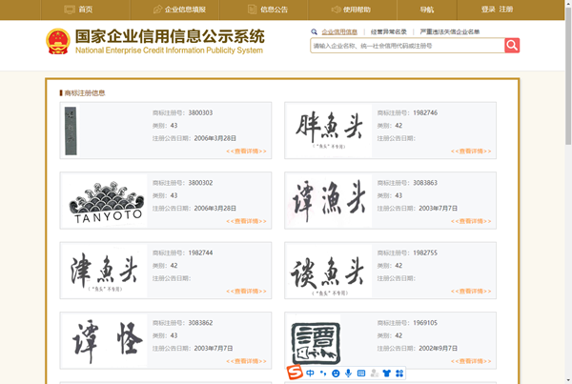Viewport: 572px width, 384px height.
Task: Click the orange search magnifier button
Action: [512, 46]
